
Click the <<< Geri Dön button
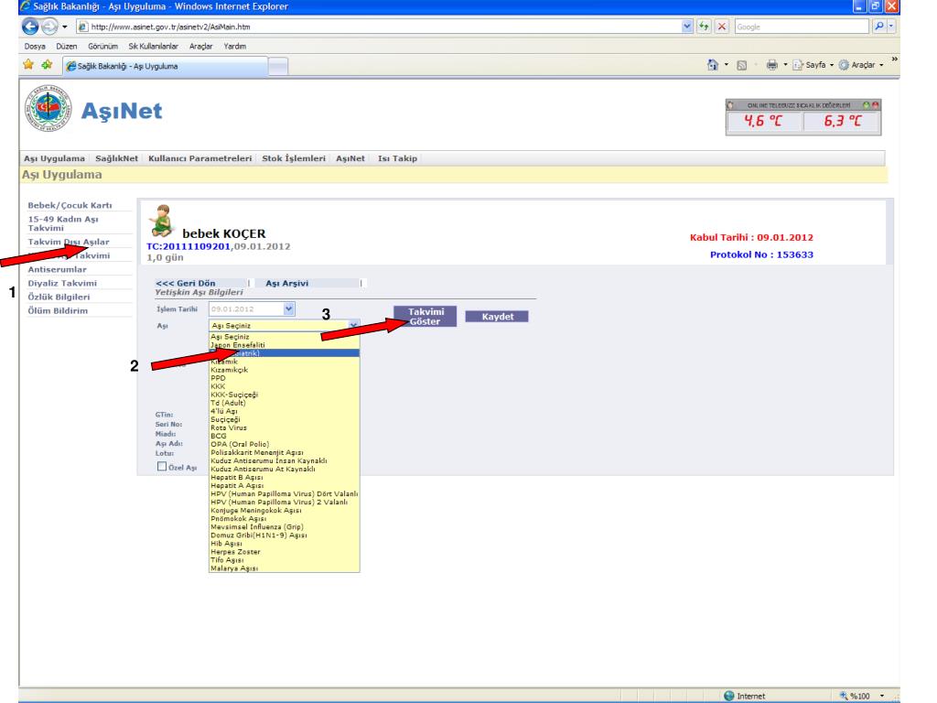click(x=185, y=283)
